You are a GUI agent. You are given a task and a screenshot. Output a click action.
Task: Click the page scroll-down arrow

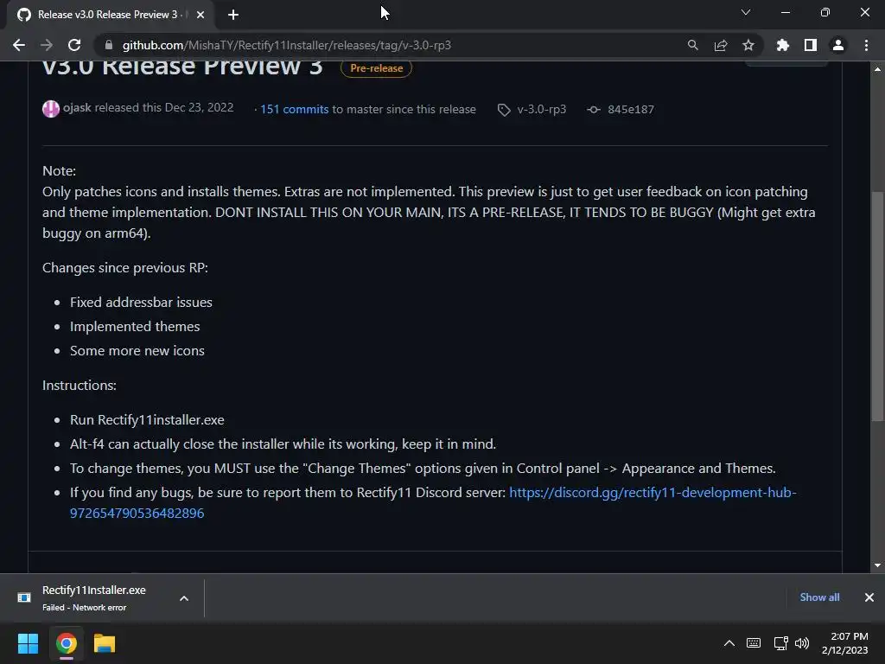pyautogui.click(x=877, y=565)
